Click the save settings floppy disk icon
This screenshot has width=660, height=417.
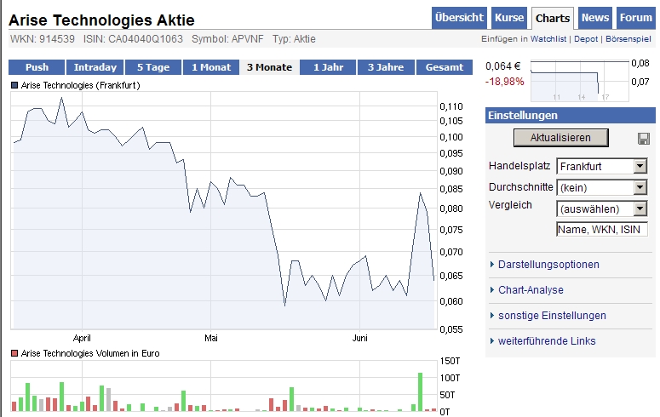(644, 139)
